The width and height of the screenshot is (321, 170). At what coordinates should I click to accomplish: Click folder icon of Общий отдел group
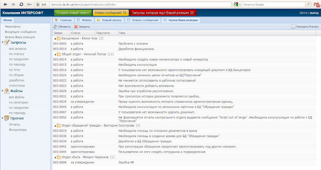(x=59, y=54)
